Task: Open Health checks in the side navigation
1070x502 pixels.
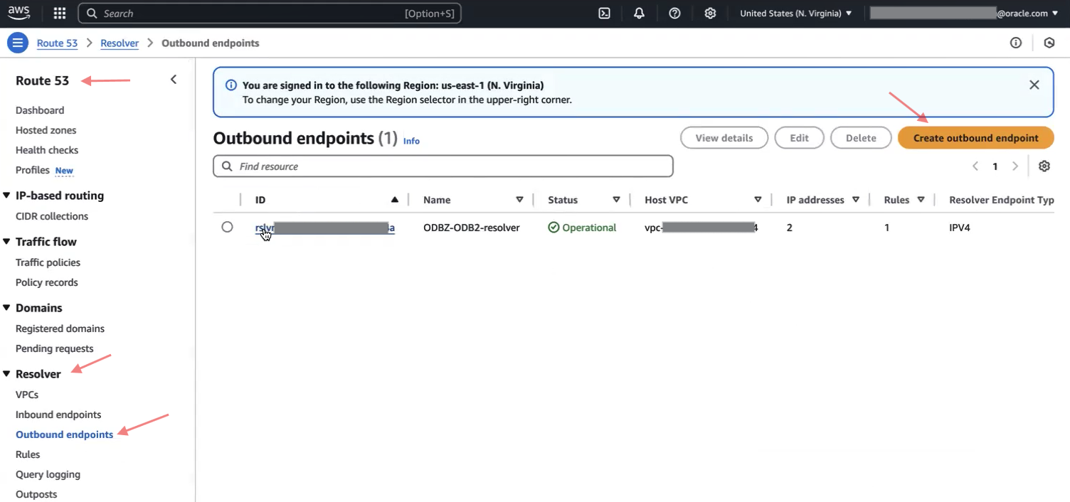Action: (47, 150)
